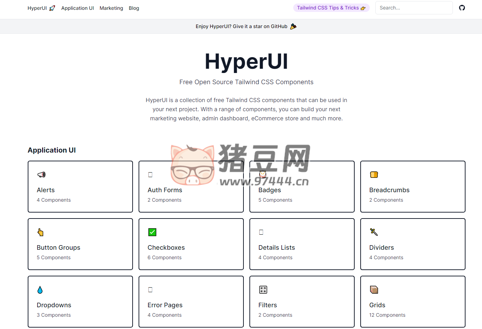Open the Error Pages component card

tap(191, 301)
